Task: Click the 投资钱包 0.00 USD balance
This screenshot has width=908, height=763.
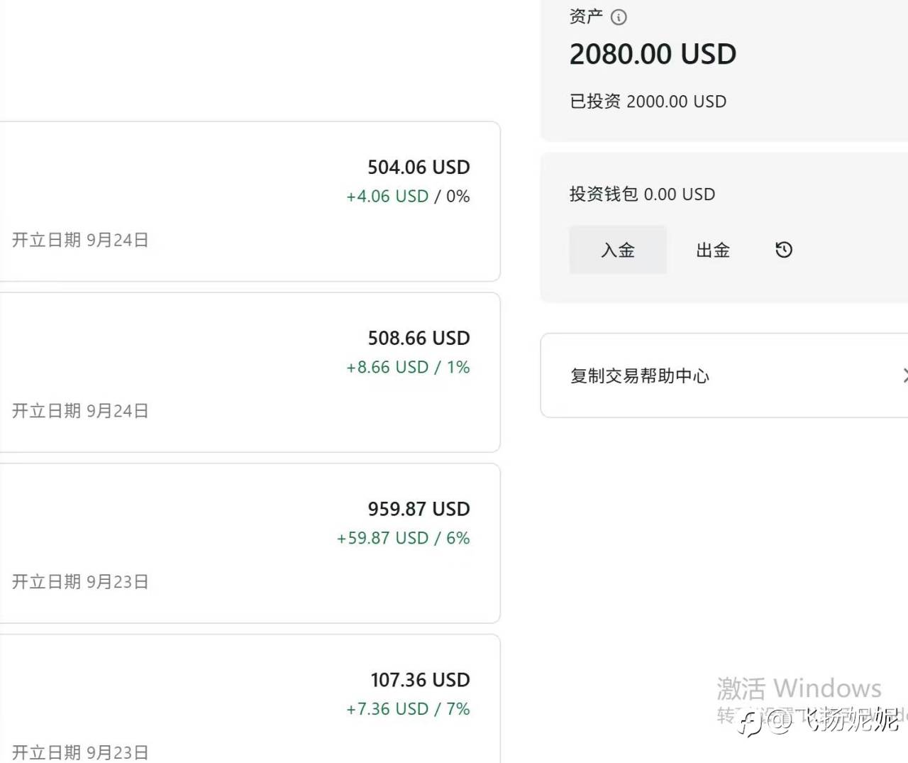Action: [x=642, y=194]
